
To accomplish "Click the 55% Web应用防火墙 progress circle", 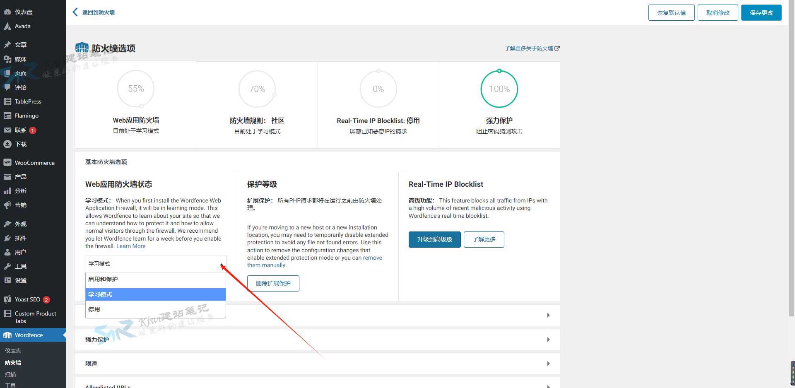I will pos(136,89).
